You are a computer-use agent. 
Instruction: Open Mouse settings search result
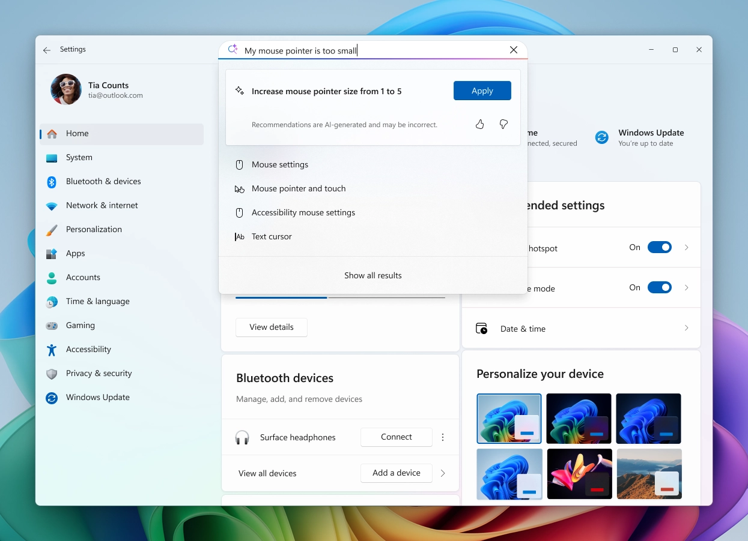tap(373, 164)
